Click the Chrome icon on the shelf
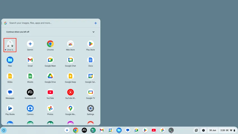The height and width of the screenshot is (134, 238). pos(76,130)
